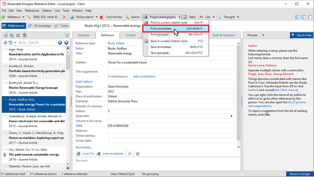Screen dimensions: 314x177
Task: Click the third icon in the list toolbar
Action: coord(18,36)
